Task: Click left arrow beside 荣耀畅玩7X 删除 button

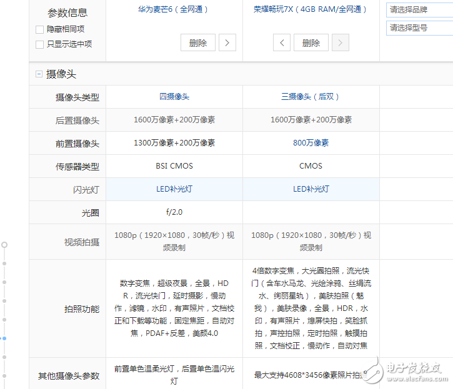Action: (282, 42)
